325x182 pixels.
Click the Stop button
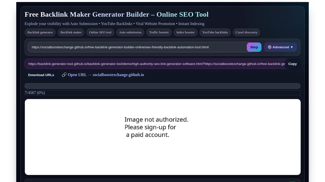254,47
